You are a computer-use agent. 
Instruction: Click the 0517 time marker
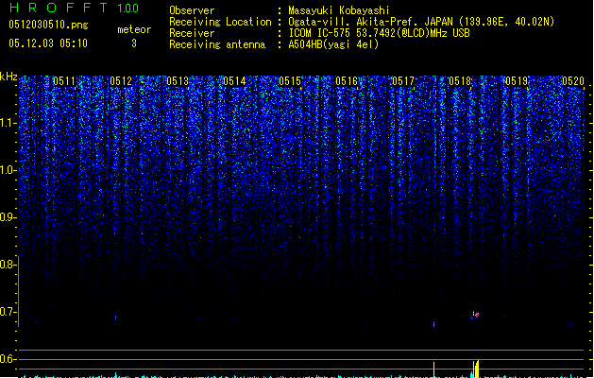[403, 81]
